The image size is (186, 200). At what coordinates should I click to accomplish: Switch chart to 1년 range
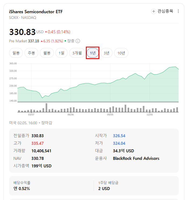click(x=93, y=53)
